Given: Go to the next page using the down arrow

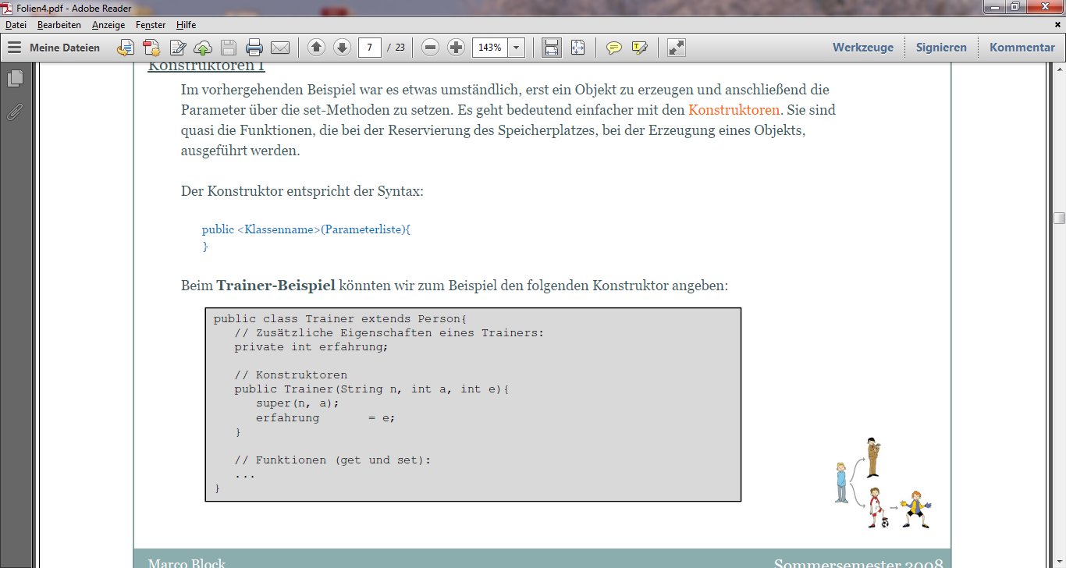Looking at the screenshot, I should [x=342, y=48].
